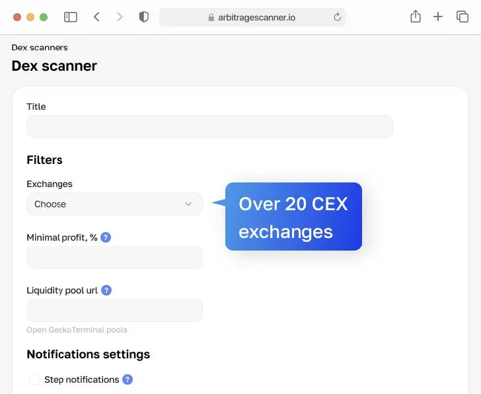
Task: Open GeckoTerminal pools link
Action: click(77, 330)
